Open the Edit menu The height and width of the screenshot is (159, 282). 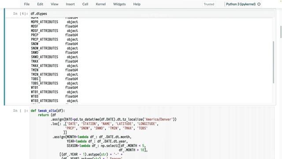click(40, 4)
